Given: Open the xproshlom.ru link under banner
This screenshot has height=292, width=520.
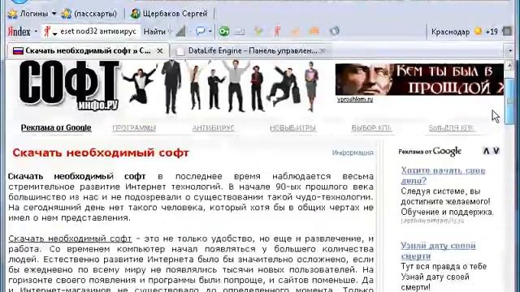Looking at the screenshot, I should [x=355, y=99].
